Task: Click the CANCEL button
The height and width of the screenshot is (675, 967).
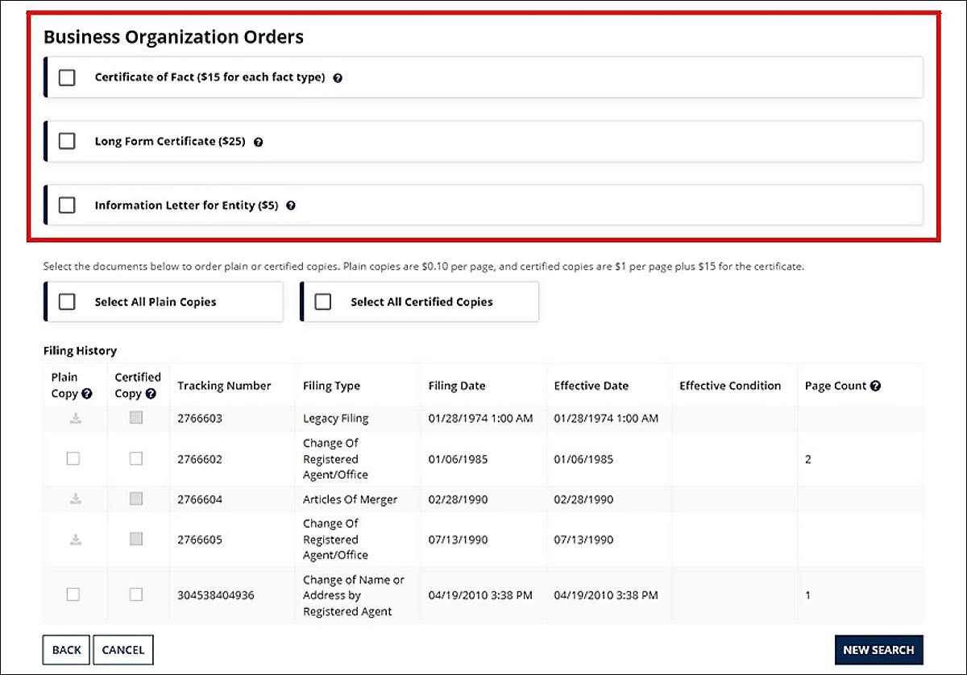Action: pos(123,650)
